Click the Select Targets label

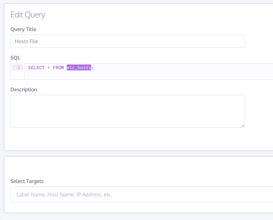[x=27, y=181]
